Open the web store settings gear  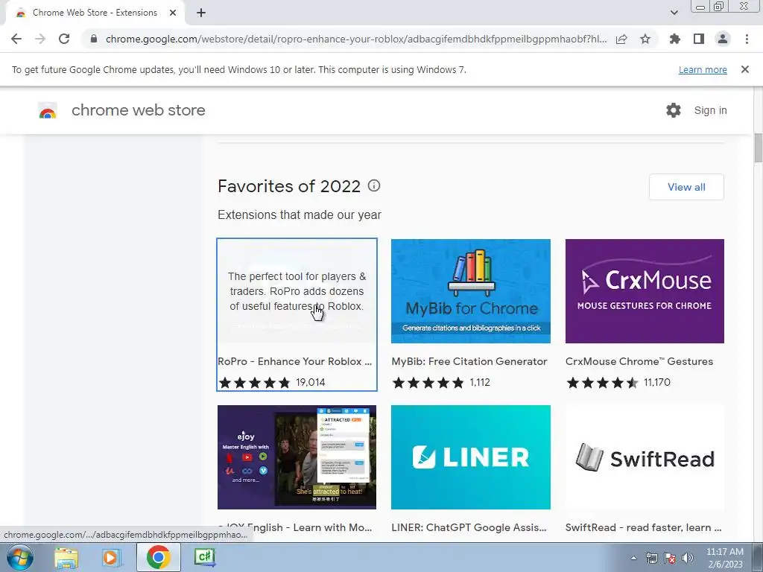point(674,110)
